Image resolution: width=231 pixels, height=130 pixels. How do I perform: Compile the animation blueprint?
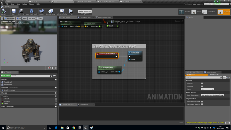[x=4, y=12]
